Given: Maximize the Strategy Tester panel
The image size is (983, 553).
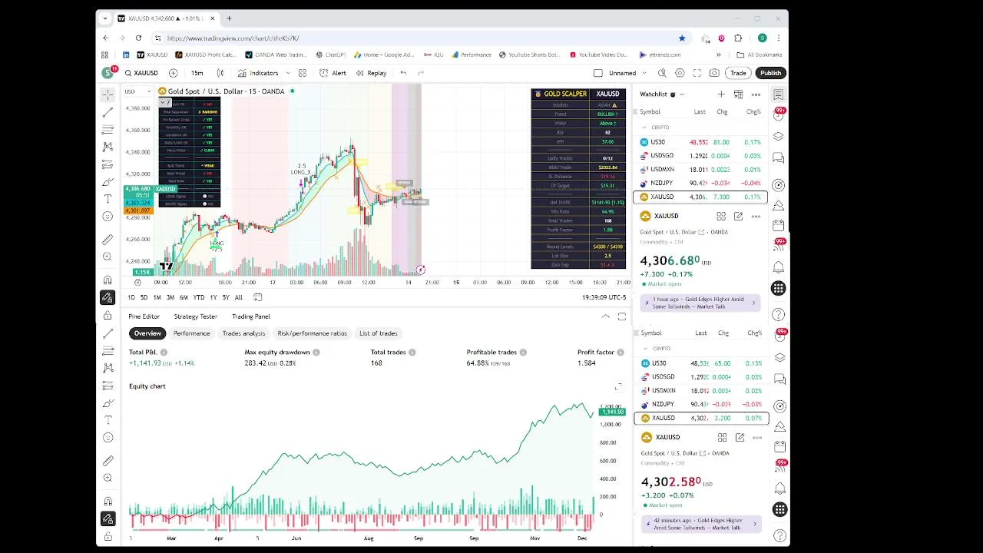Looking at the screenshot, I should pos(621,316).
